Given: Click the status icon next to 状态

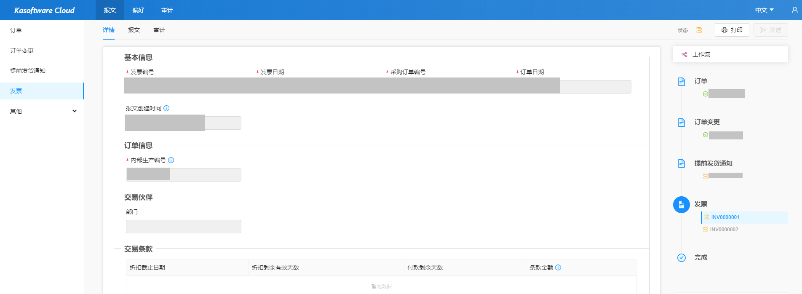Looking at the screenshot, I should click(699, 30).
